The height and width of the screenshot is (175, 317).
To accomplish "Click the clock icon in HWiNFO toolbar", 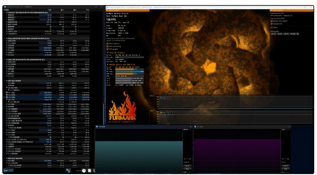I will click(x=84, y=171).
